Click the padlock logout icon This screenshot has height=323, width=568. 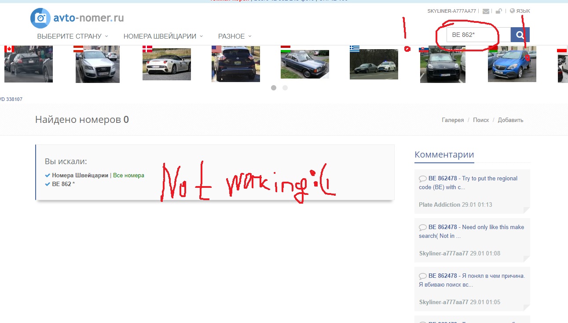click(498, 11)
